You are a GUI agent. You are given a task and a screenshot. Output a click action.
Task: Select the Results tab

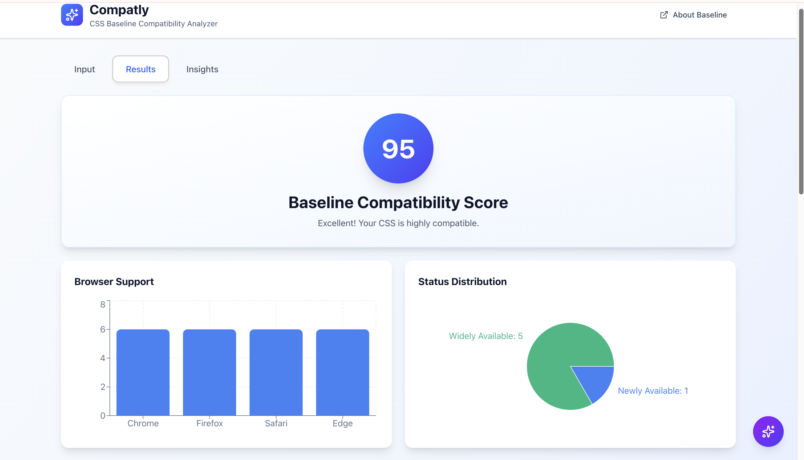tap(140, 69)
